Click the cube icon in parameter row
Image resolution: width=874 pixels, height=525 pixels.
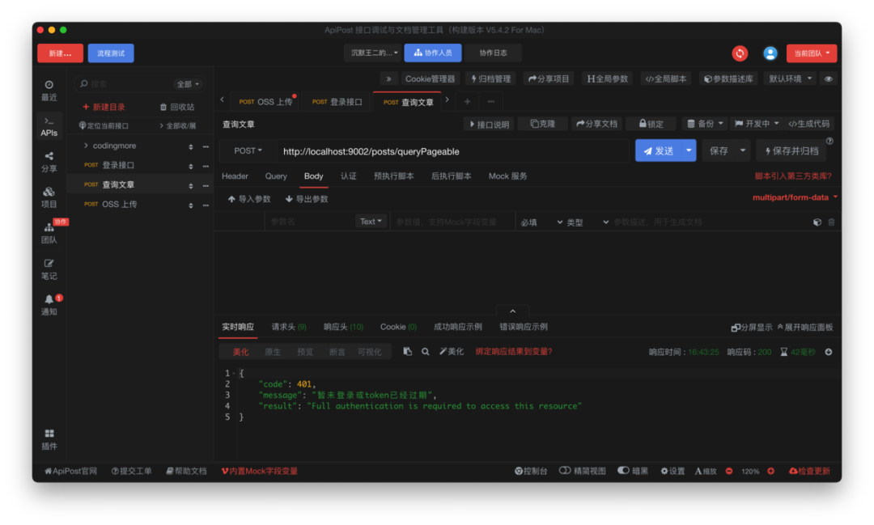(x=817, y=222)
